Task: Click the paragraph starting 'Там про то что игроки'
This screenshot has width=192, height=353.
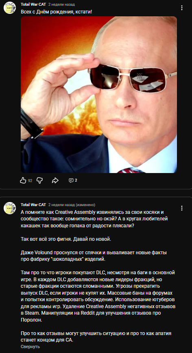Action: 98,296
